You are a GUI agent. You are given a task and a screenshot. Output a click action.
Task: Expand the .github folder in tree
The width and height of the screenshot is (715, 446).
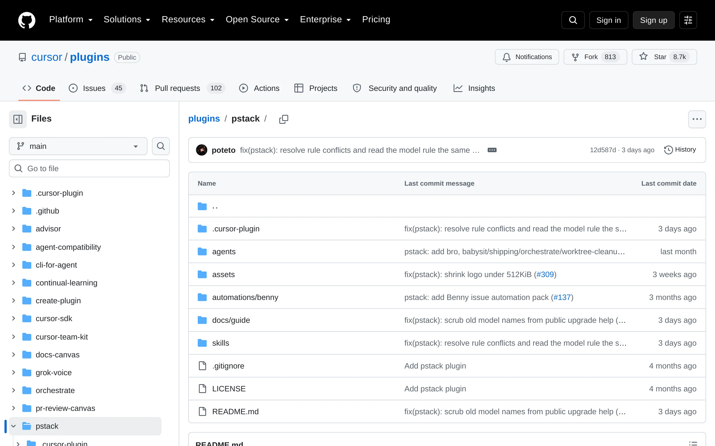pyautogui.click(x=13, y=211)
